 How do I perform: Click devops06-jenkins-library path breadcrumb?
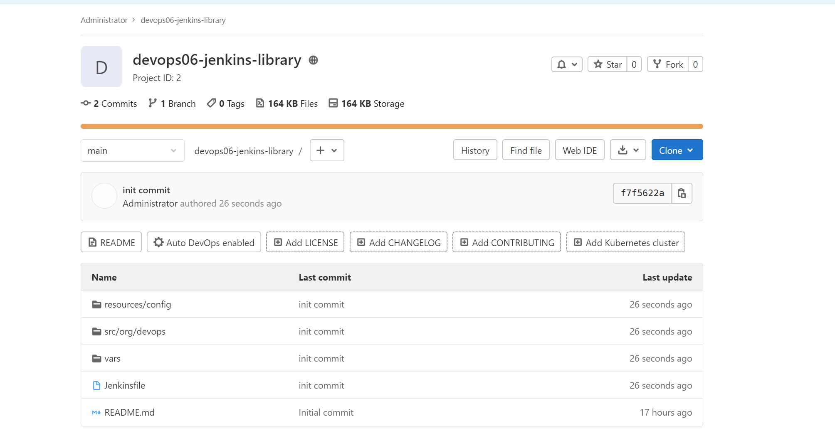(x=244, y=151)
